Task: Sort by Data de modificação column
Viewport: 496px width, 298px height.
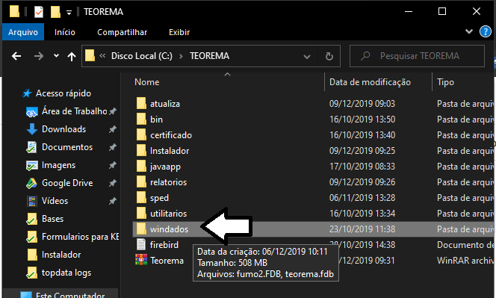Action: point(370,82)
